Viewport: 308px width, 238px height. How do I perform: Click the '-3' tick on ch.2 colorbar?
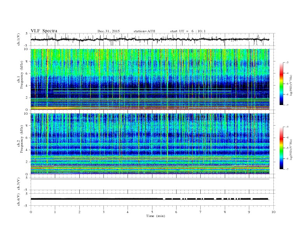coord(287,127)
